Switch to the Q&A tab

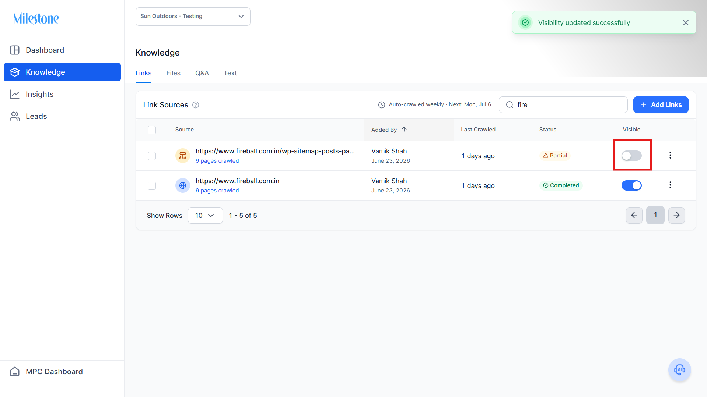pos(202,73)
